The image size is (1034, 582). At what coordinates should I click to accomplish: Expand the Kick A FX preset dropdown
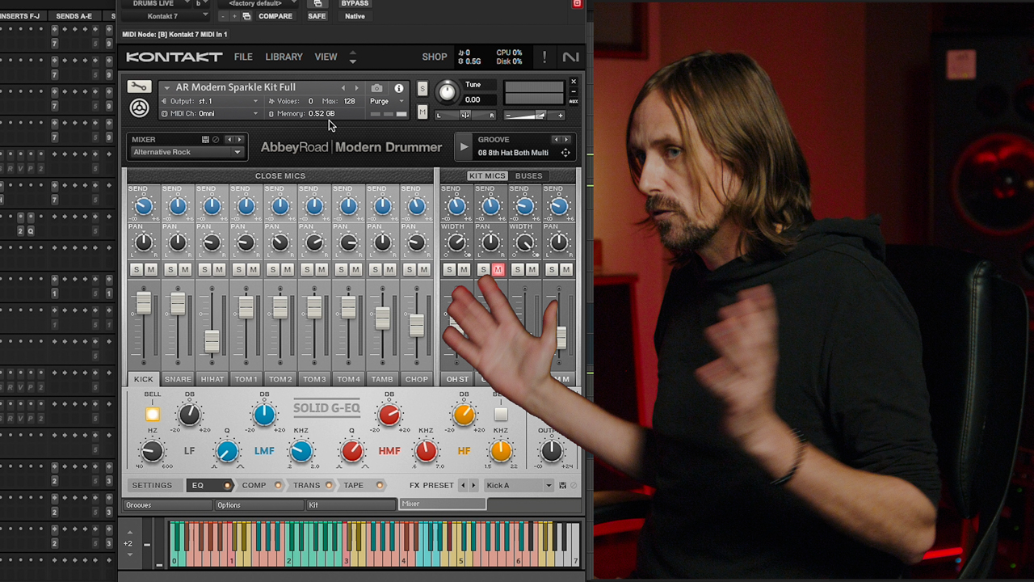click(x=519, y=485)
